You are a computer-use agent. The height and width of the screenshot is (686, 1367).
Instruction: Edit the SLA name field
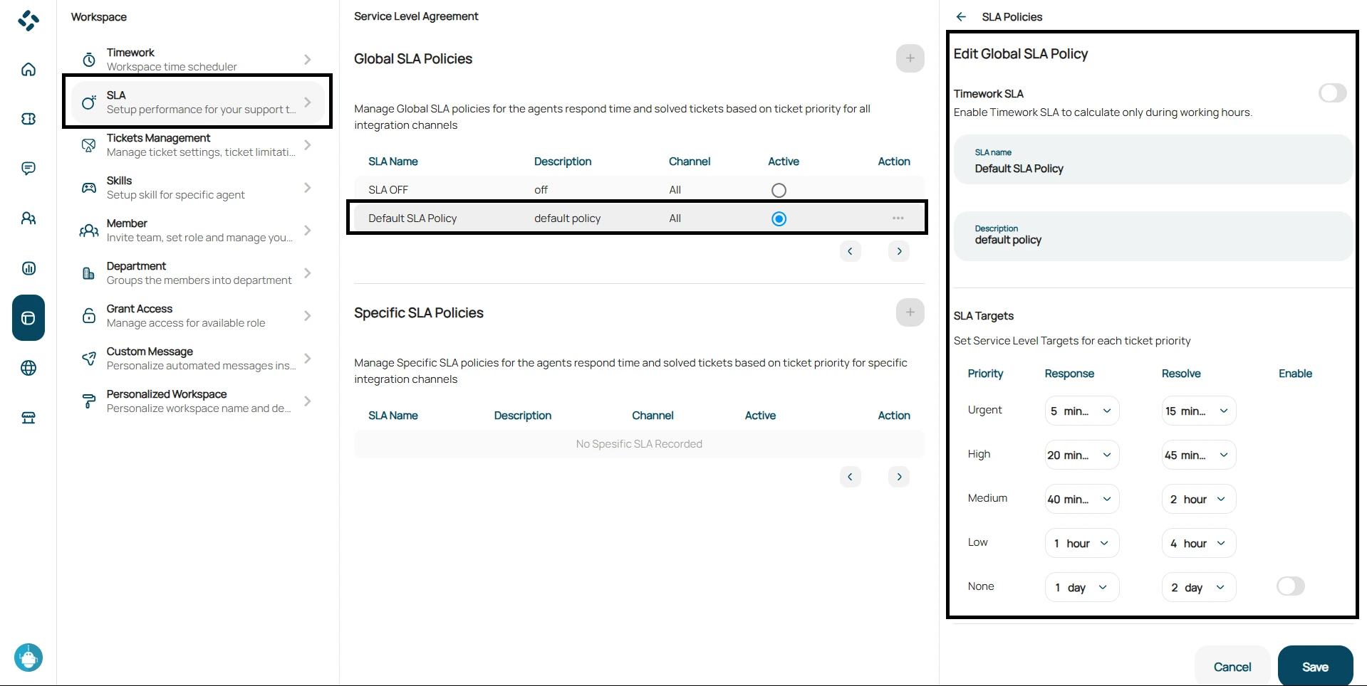coord(1153,160)
